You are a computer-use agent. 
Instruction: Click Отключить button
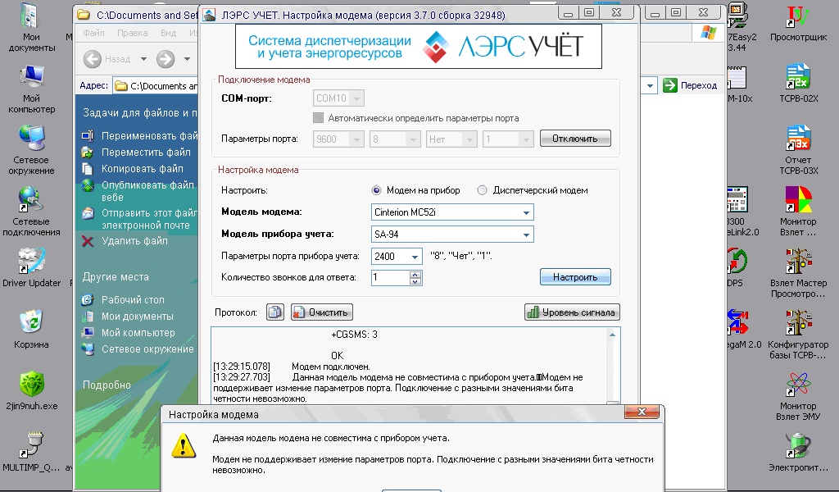575,138
